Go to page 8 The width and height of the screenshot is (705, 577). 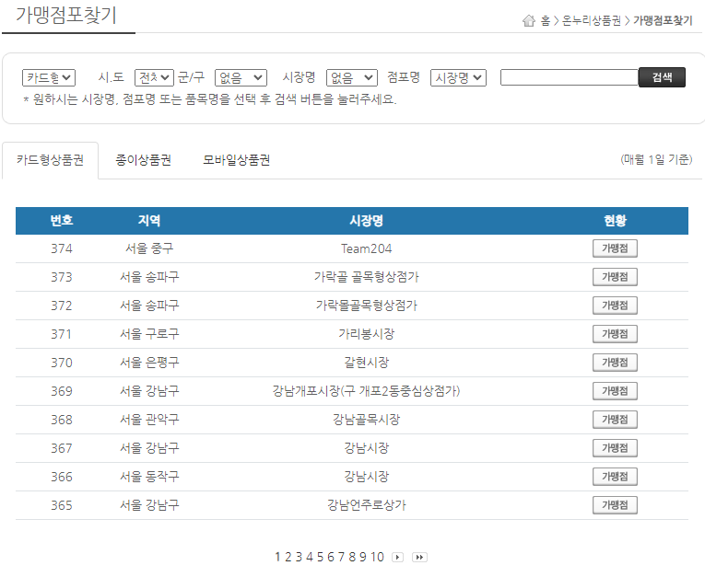(352, 558)
